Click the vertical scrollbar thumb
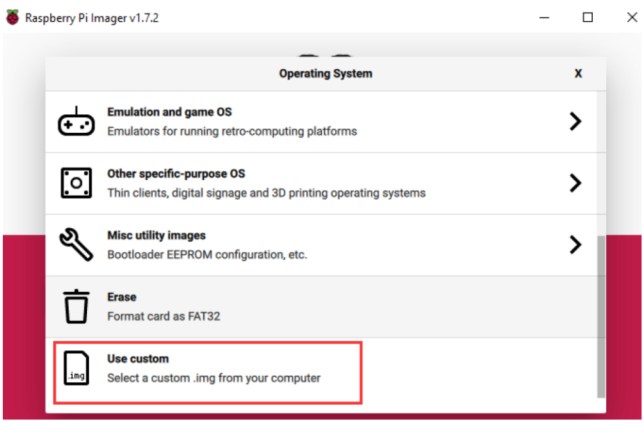 pos(601,316)
